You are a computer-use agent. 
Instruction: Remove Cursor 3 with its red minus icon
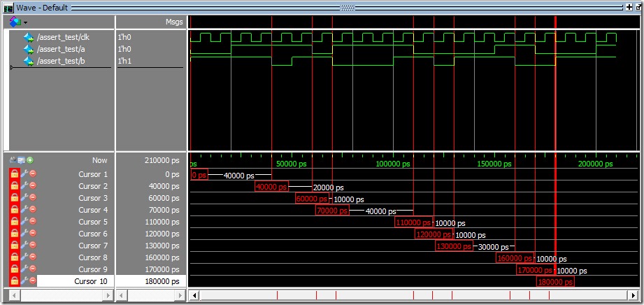(33, 198)
